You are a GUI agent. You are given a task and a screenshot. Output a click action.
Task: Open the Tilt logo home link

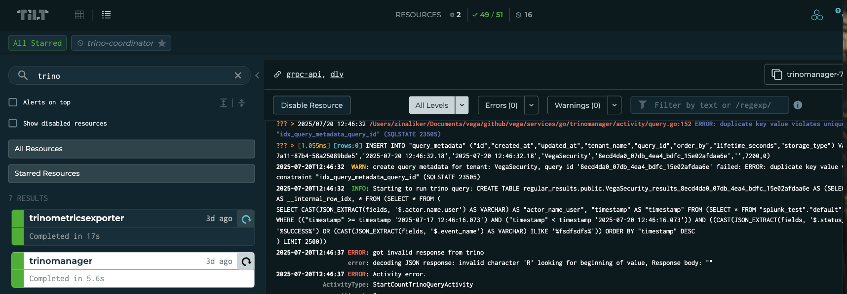coord(33,15)
